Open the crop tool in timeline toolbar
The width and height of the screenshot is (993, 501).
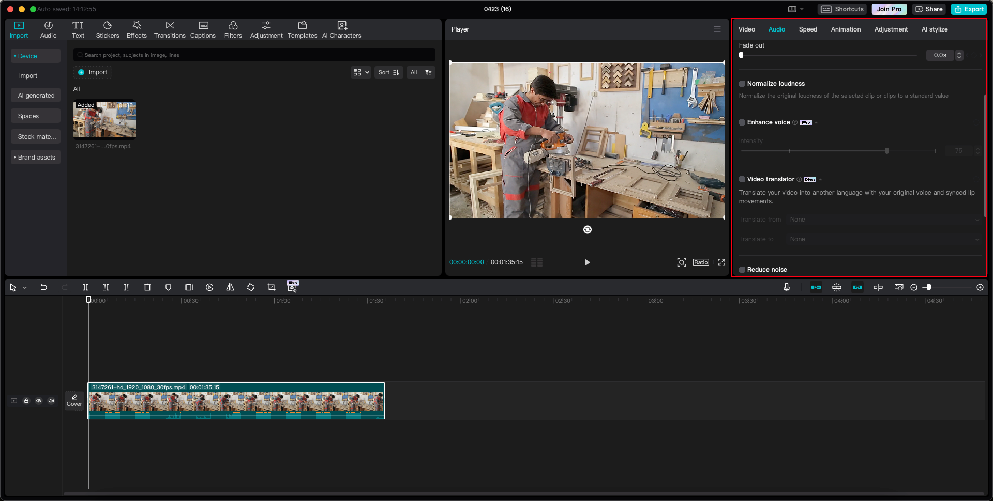pyautogui.click(x=272, y=287)
